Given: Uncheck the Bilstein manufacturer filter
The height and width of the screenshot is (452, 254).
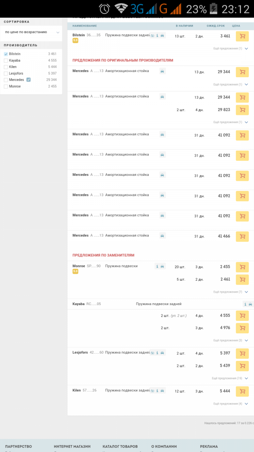Looking at the screenshot, I should [x=6, y=54].
